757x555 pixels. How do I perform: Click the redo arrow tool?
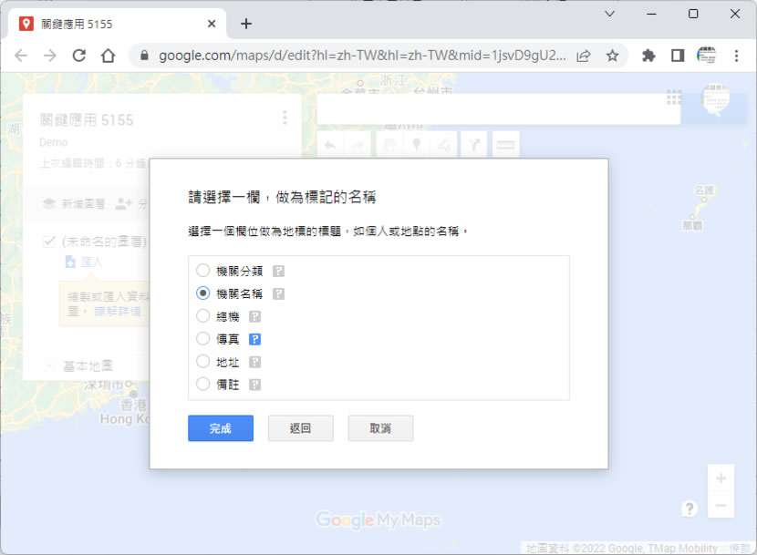point(358,144)
